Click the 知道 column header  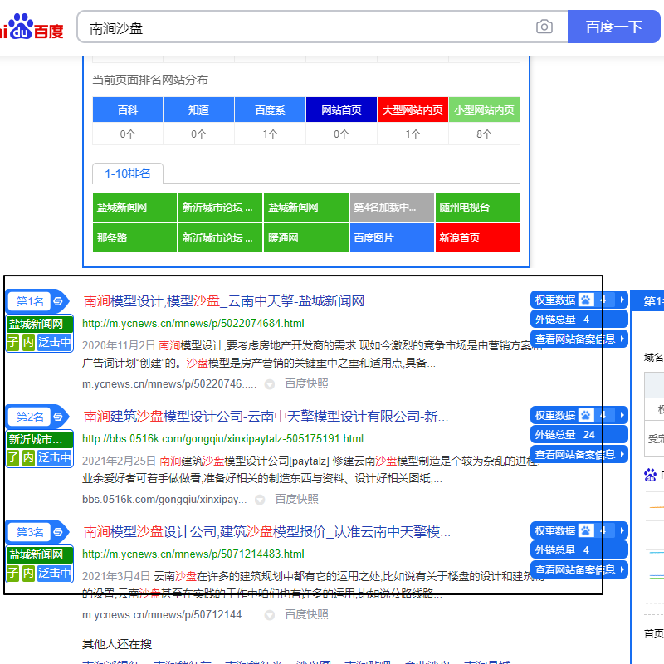(x=198, y=110)
